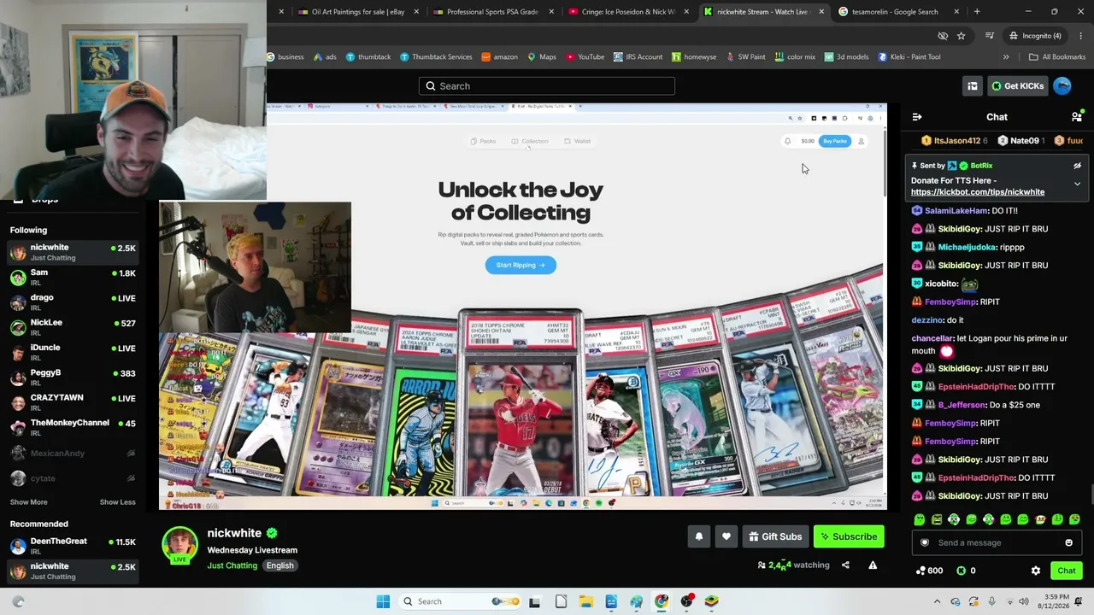Open NickLee's channel in Following list

73,327
